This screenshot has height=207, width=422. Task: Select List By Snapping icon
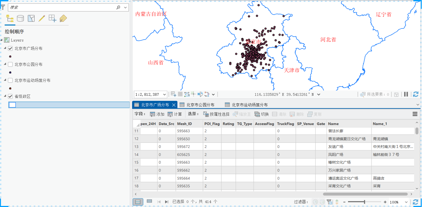coord(53,18)
